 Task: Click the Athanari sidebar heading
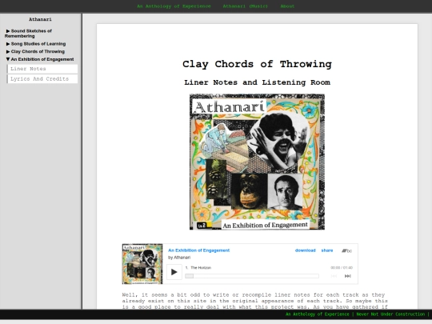tap(40, 19)
